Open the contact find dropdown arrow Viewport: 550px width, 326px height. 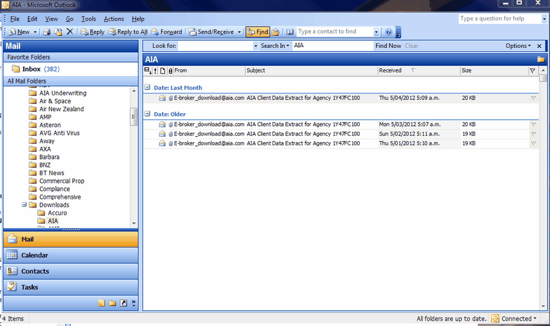[x=376, y=32]
